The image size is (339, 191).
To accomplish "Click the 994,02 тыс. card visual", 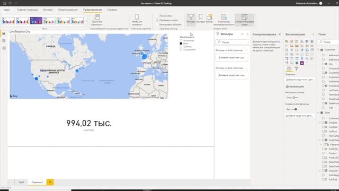I will (89, 125).
